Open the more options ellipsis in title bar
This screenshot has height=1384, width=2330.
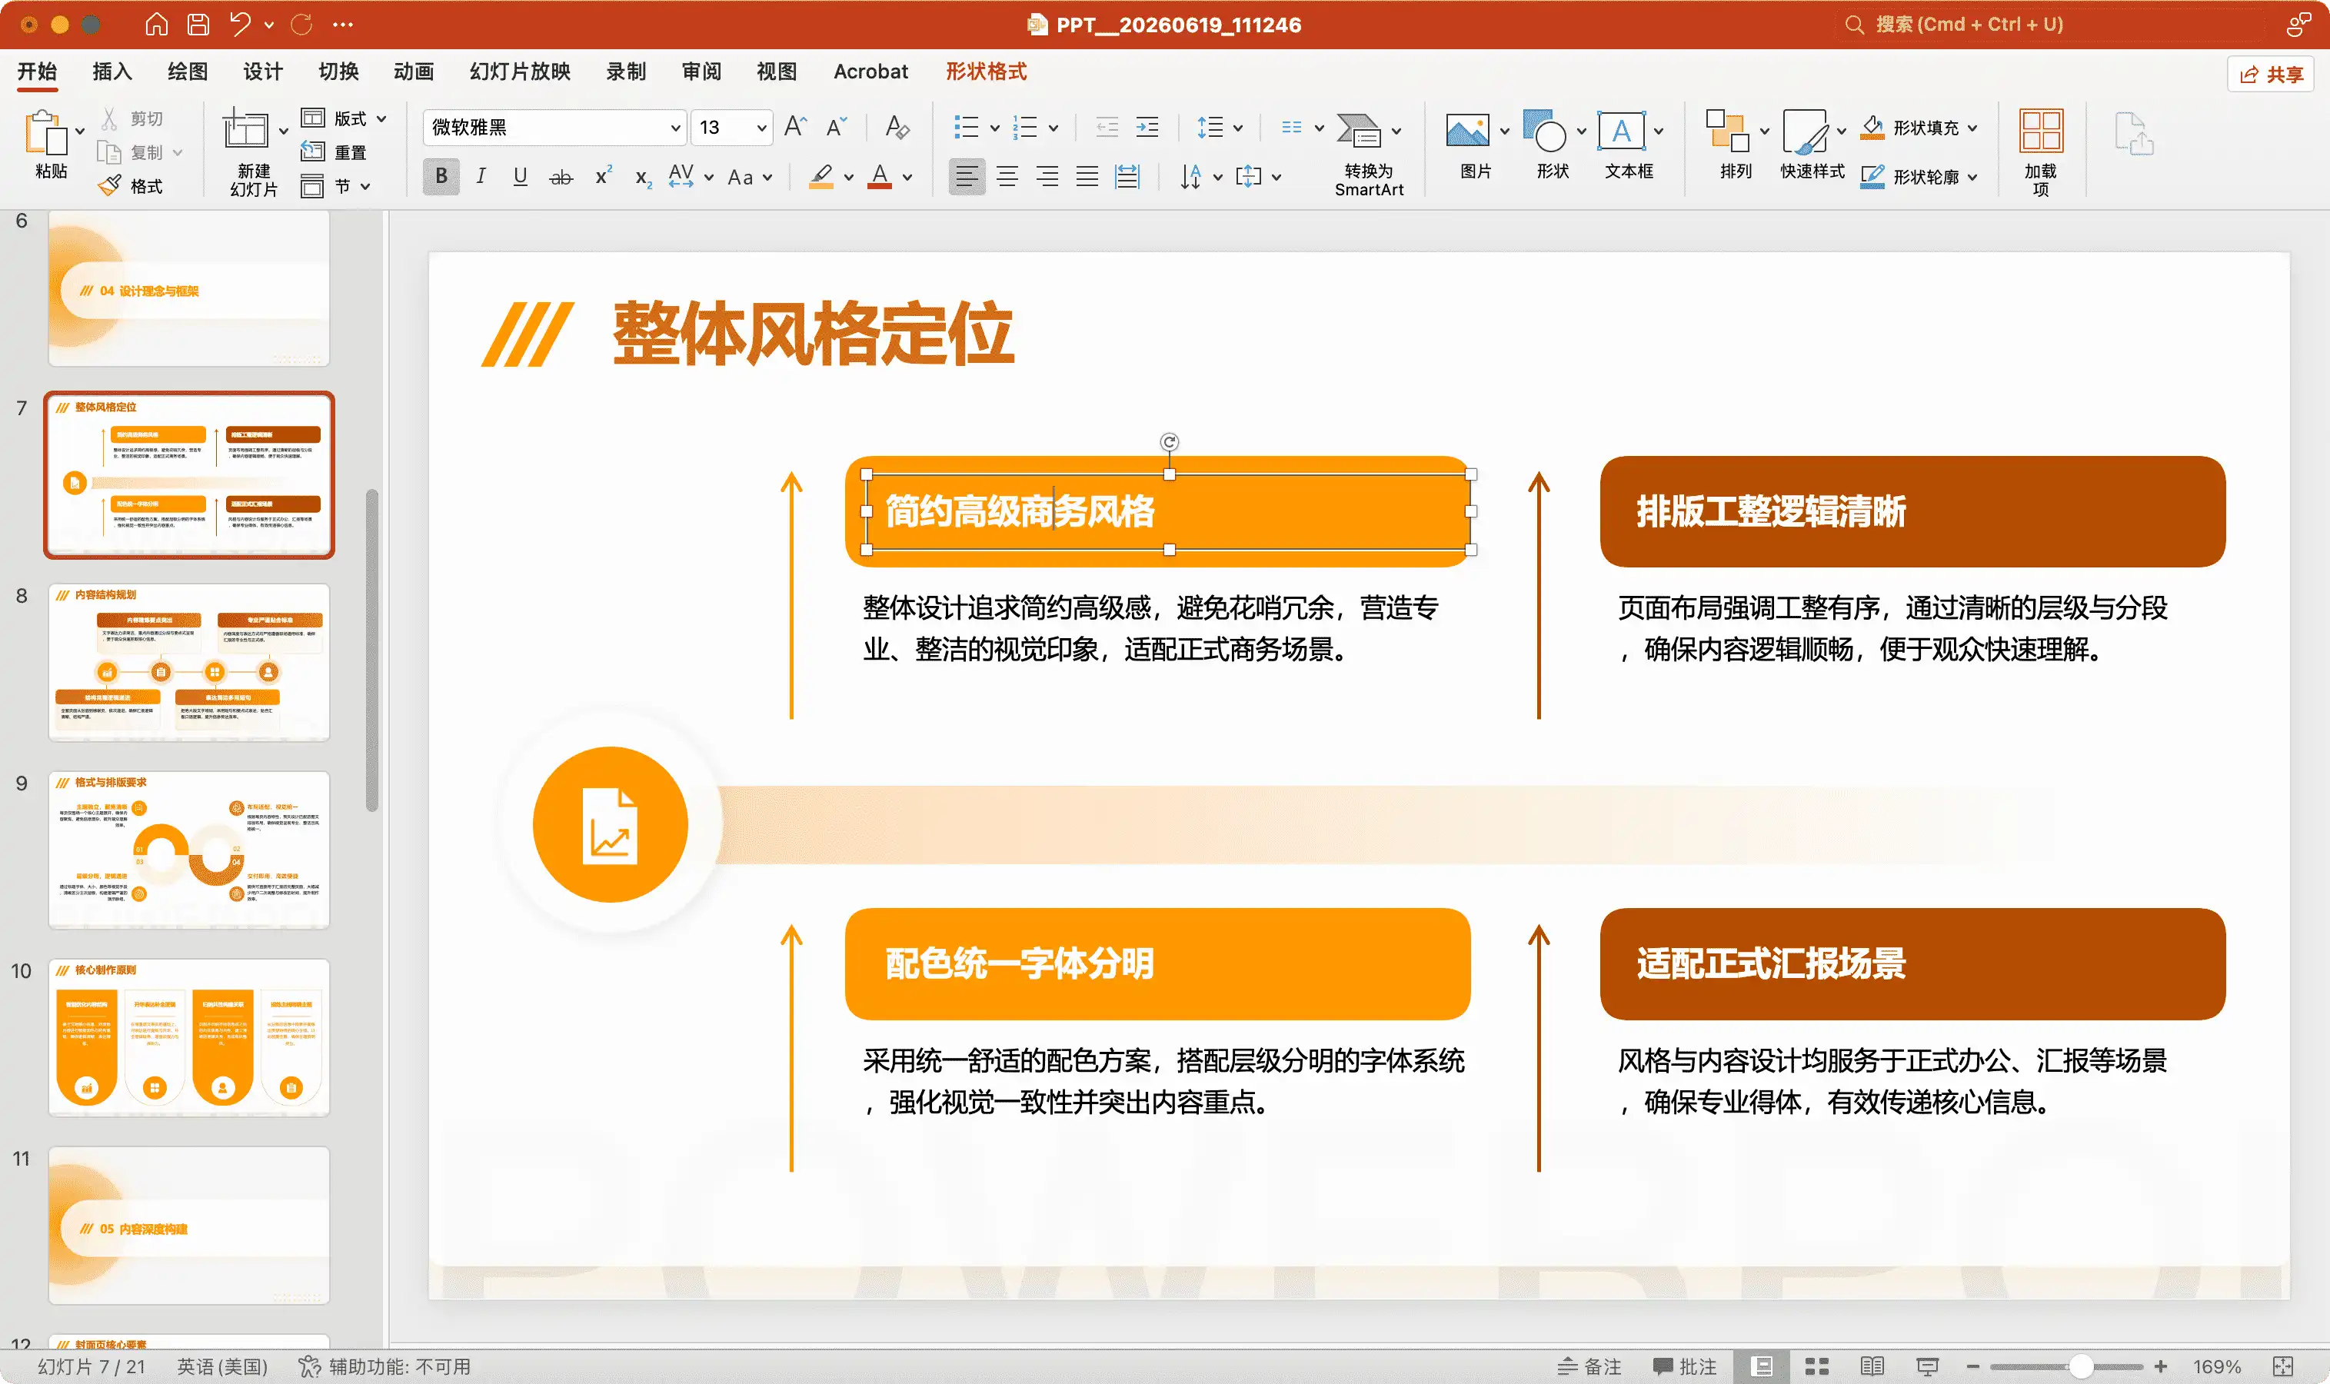(342, 25)
